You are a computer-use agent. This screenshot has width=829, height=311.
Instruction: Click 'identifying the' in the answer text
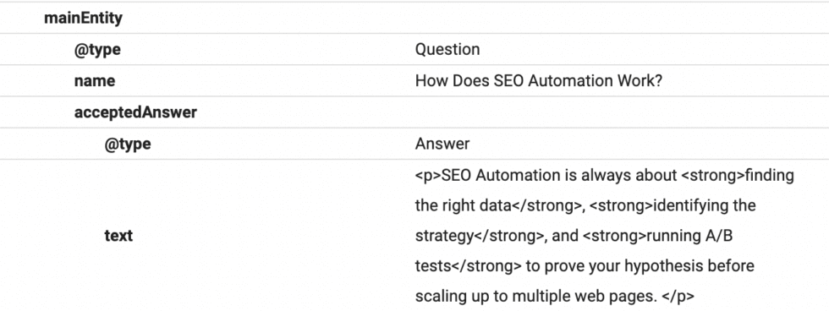tap(704, 205)
